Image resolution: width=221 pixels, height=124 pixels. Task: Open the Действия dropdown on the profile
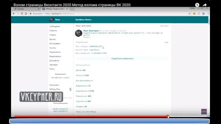[x=164, y=26]
